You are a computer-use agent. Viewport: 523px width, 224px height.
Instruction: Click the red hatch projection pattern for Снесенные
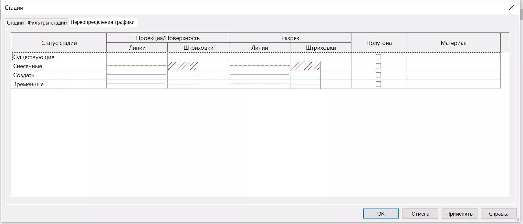coord(183,66)
